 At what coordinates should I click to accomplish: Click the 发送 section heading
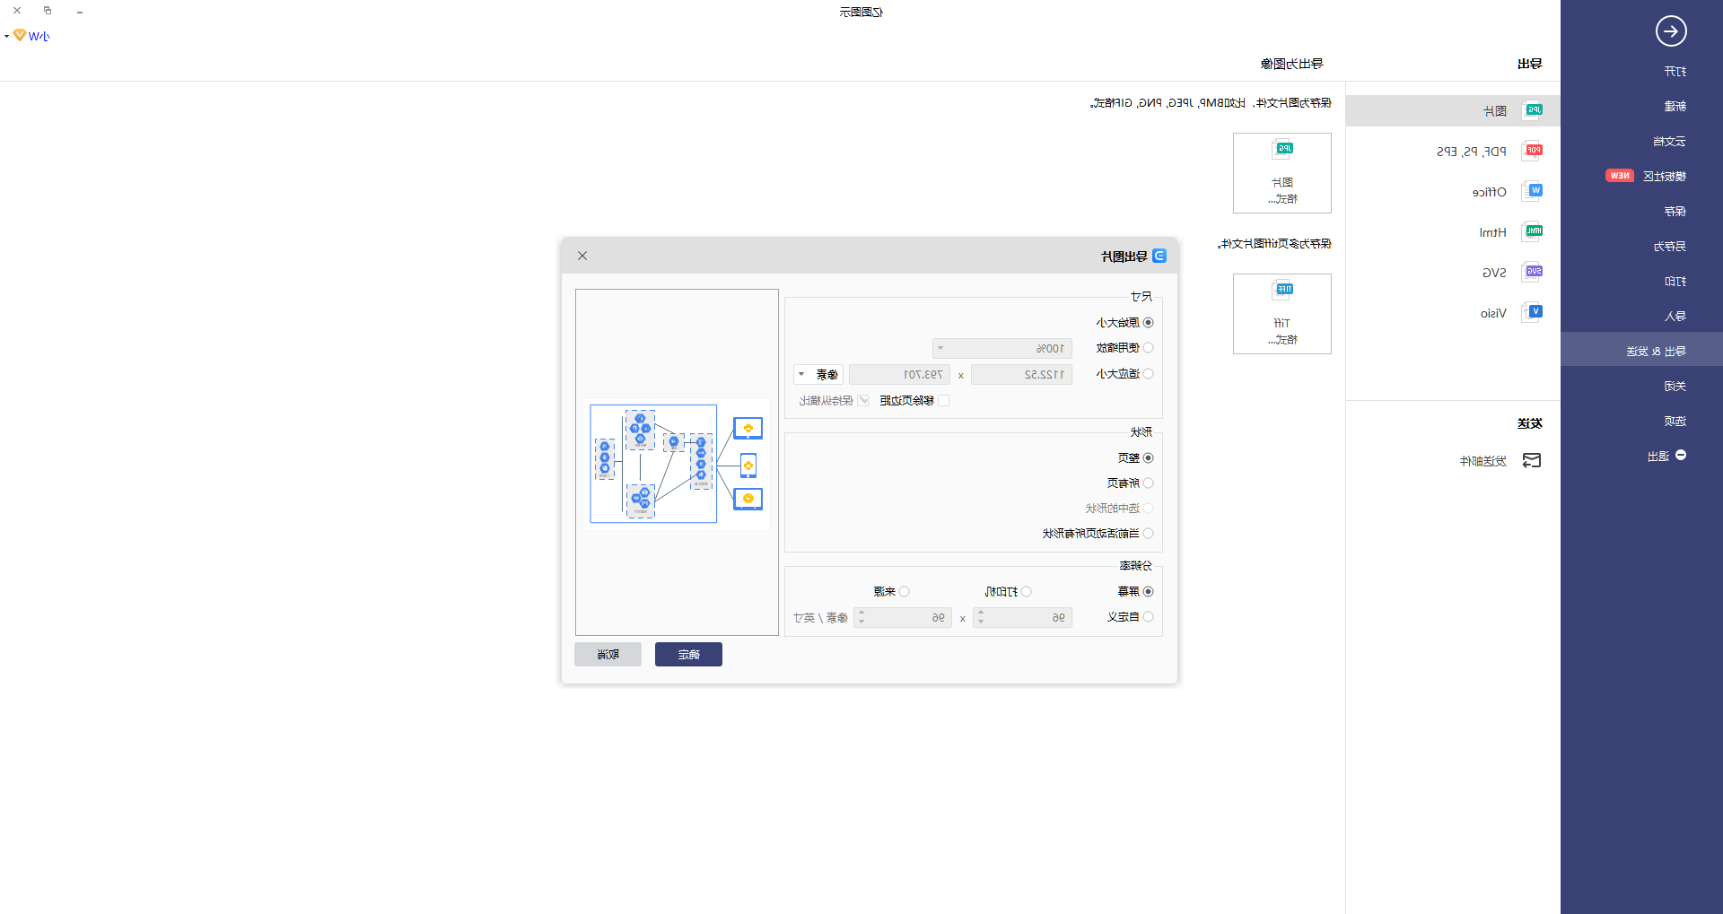[x=1529, y=423]
